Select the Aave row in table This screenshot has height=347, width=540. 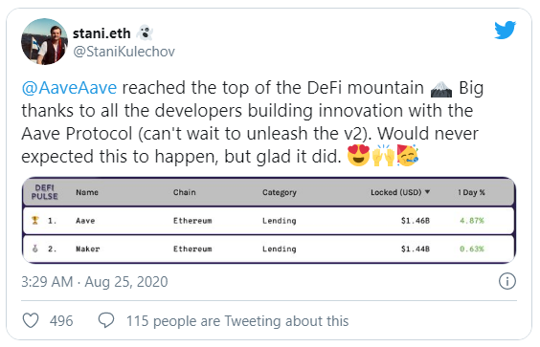(x=269, y=221)
